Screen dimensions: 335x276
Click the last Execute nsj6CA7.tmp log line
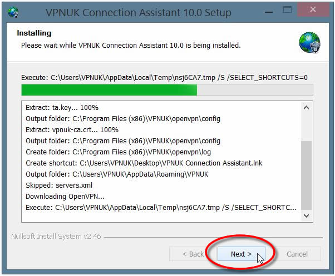point(161,207)
